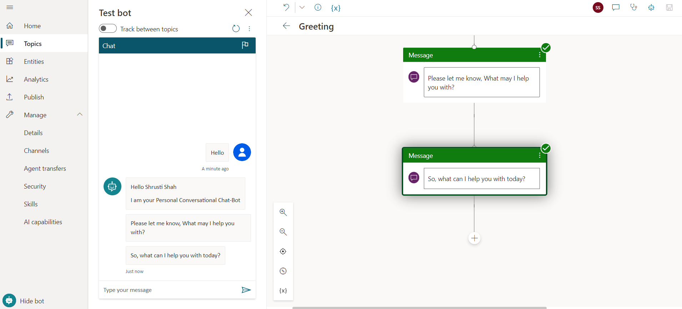Open the topic checker stethoscope icon
The height and width of the screenshot is (309, 682).
click(x=633, y=7)
